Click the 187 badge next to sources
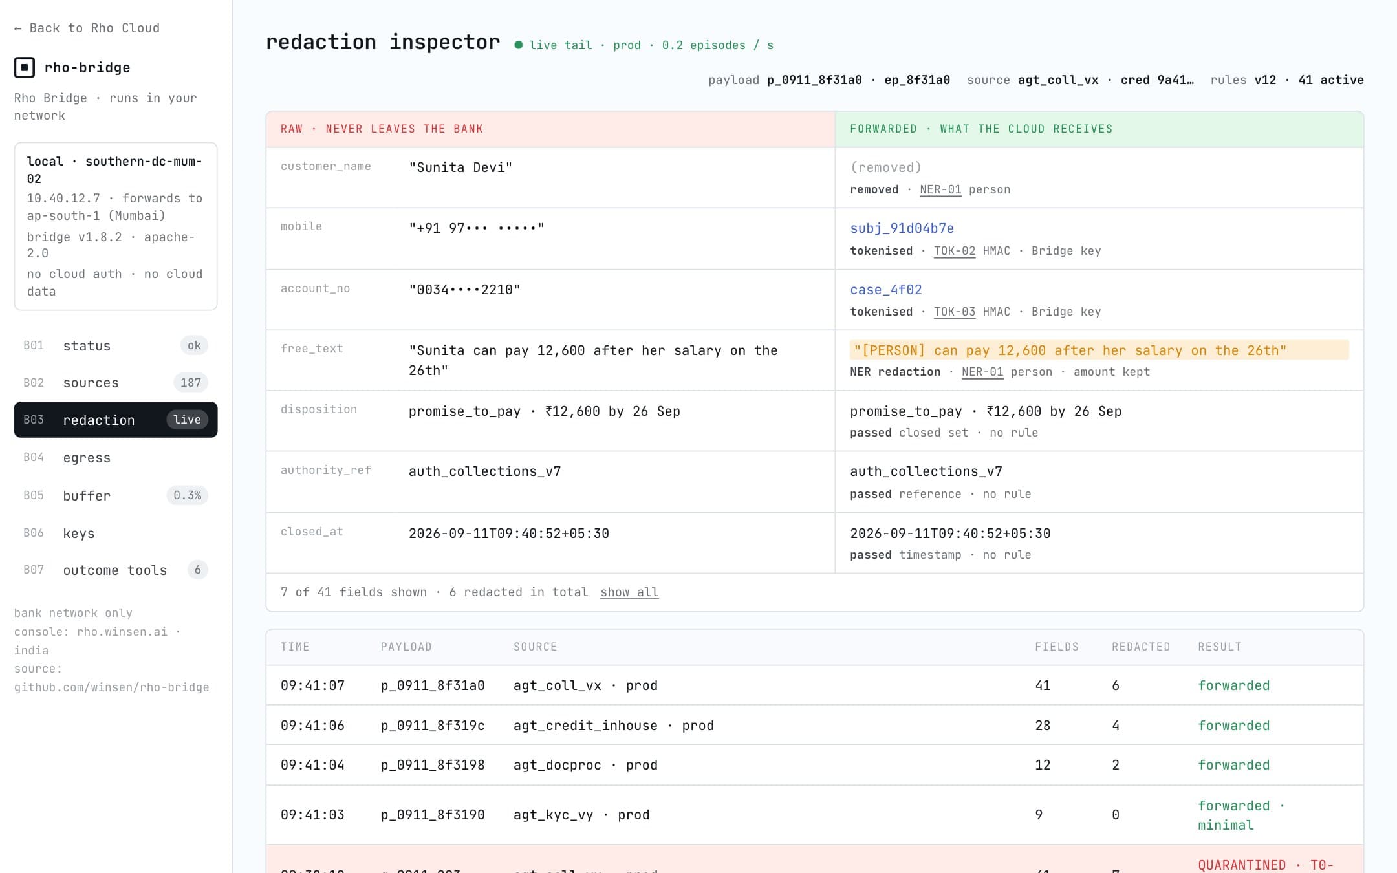This screenshot has height=873, width=1397. tap(191, 382)
